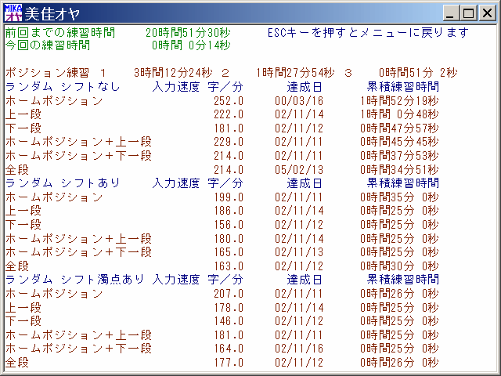Select the 前回までの練習時間 label
This screenshot has width=501, height=376.
coord(59,33)
